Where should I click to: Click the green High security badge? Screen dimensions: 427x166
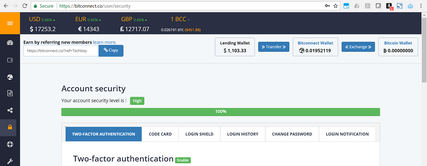(137, 101)
